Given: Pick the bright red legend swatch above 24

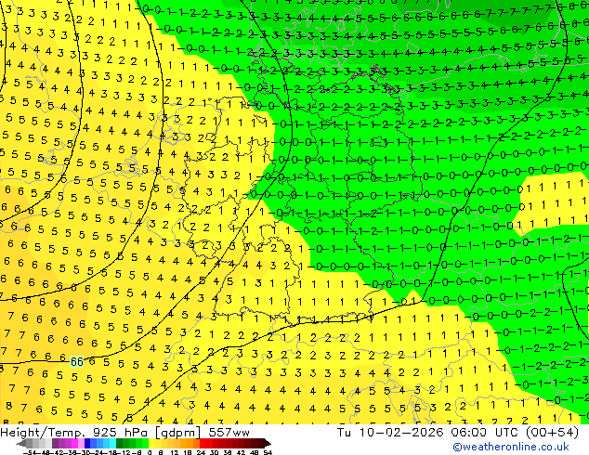Looking at the screenshot, I should 203,443.
